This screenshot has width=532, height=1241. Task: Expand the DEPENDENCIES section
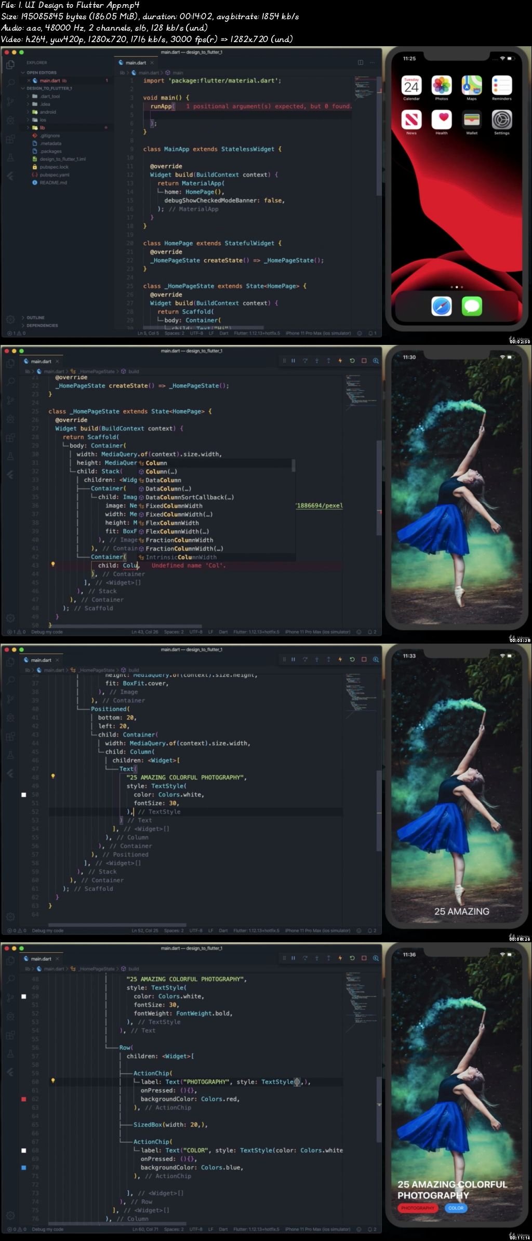click(42, 326)
